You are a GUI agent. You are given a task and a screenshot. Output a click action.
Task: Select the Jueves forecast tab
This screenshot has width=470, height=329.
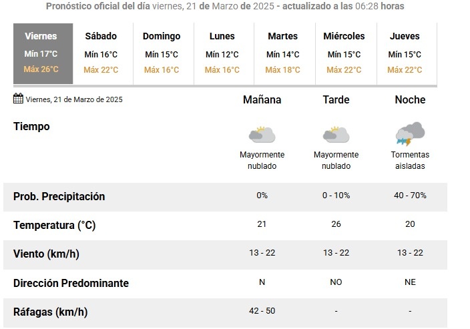(x=407, y=53)
